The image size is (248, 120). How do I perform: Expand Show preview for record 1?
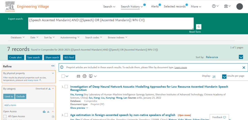(x=79, y=108)
